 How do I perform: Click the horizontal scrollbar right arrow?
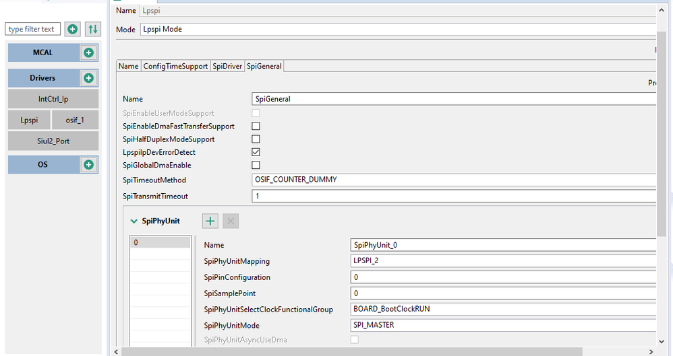point(651,352)
